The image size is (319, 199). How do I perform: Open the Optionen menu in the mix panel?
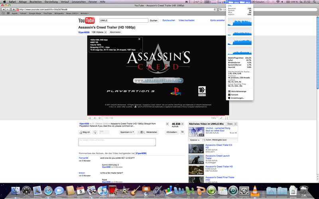[x=195, y=140]
